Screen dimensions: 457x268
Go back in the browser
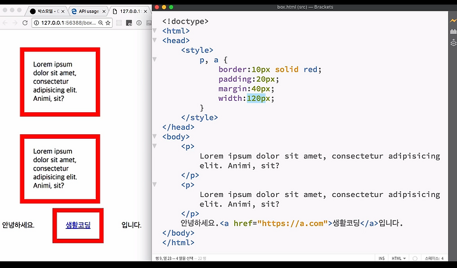coord(4,23)
